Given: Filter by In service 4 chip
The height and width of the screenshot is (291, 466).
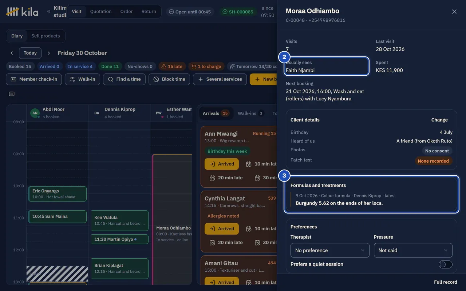Looking at the screenshot, I should [x=80, y=67].
